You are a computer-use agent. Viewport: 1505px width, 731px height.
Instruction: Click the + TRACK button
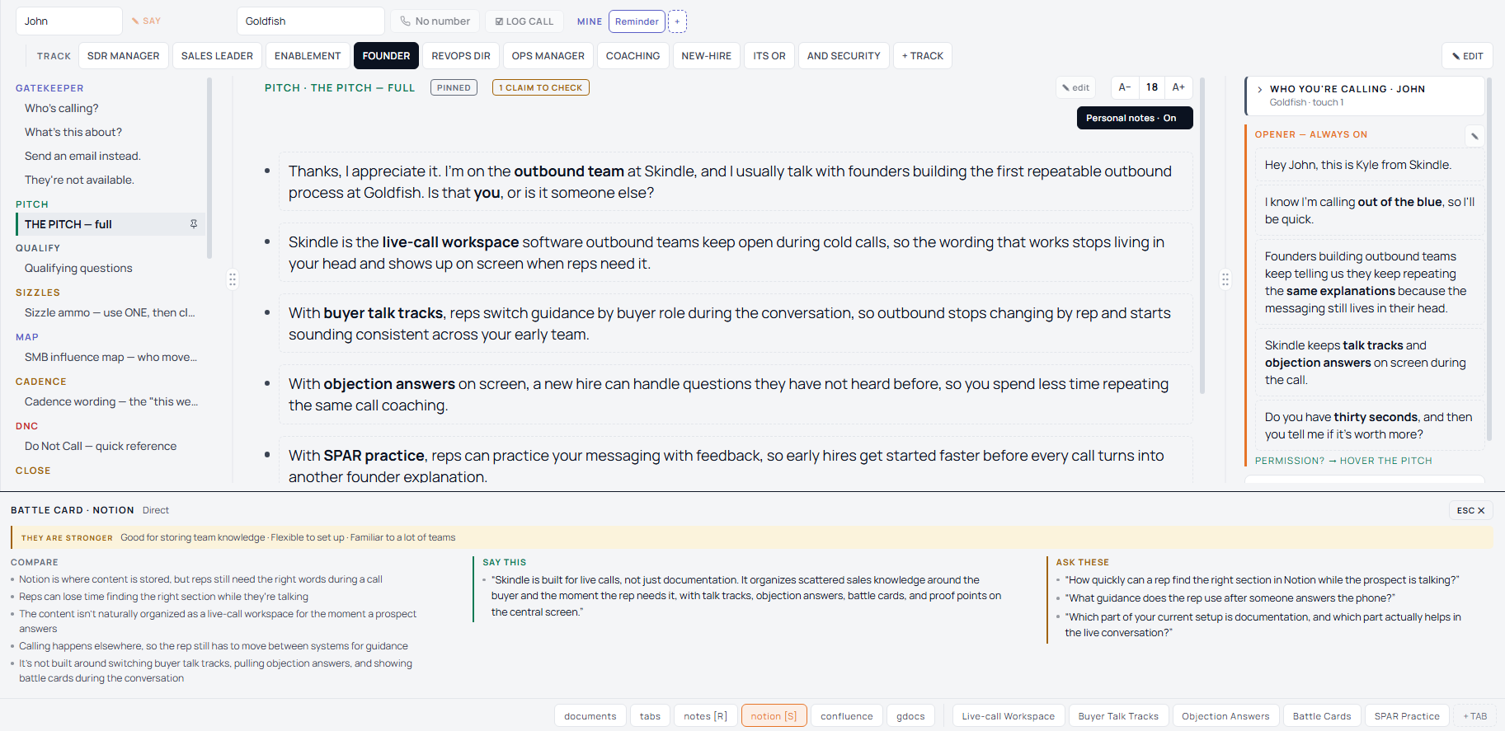pyautogui.click(x=922, y=56)
